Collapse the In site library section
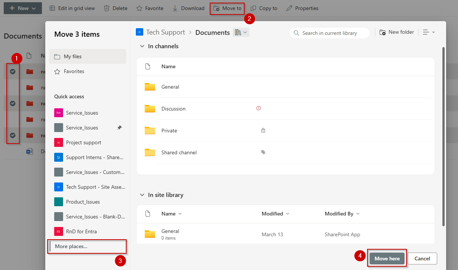 click(x=142, y=195)
